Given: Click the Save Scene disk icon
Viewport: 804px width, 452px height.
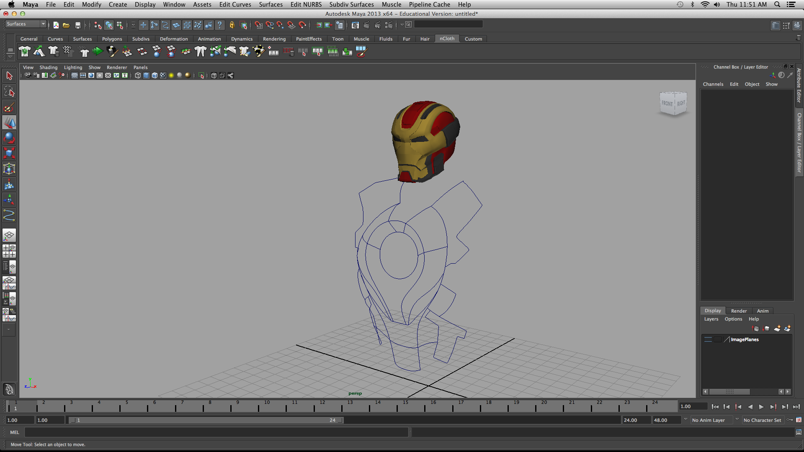Looking at the screenshot, I should click(77, 25).
